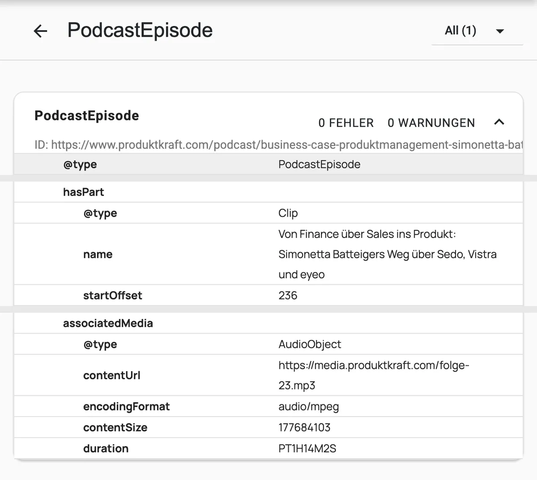Click the 0 FEHLER counter

[346, 123]
